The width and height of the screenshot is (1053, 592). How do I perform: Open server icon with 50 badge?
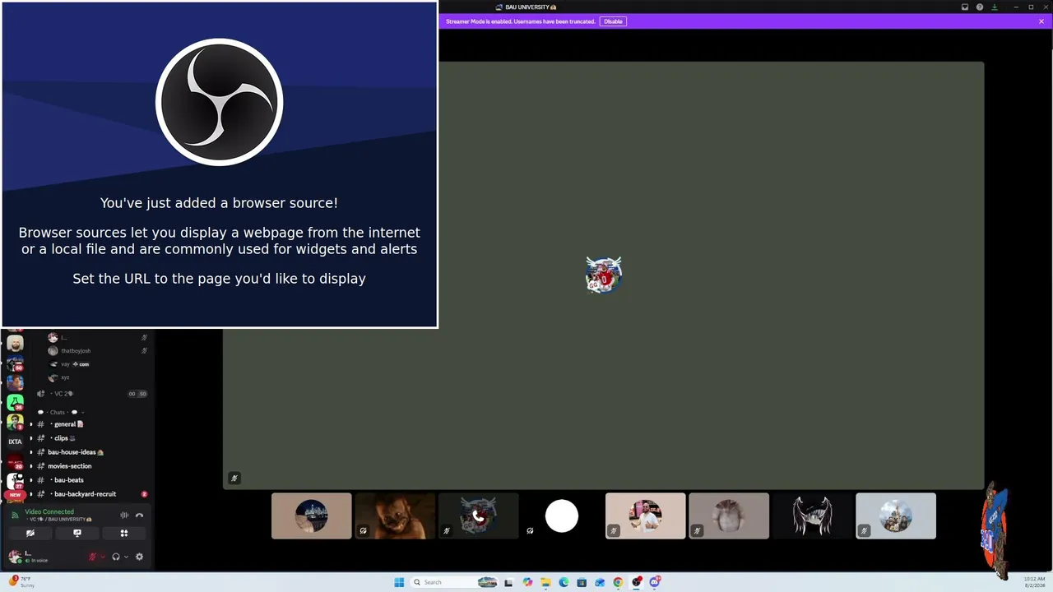15,363
